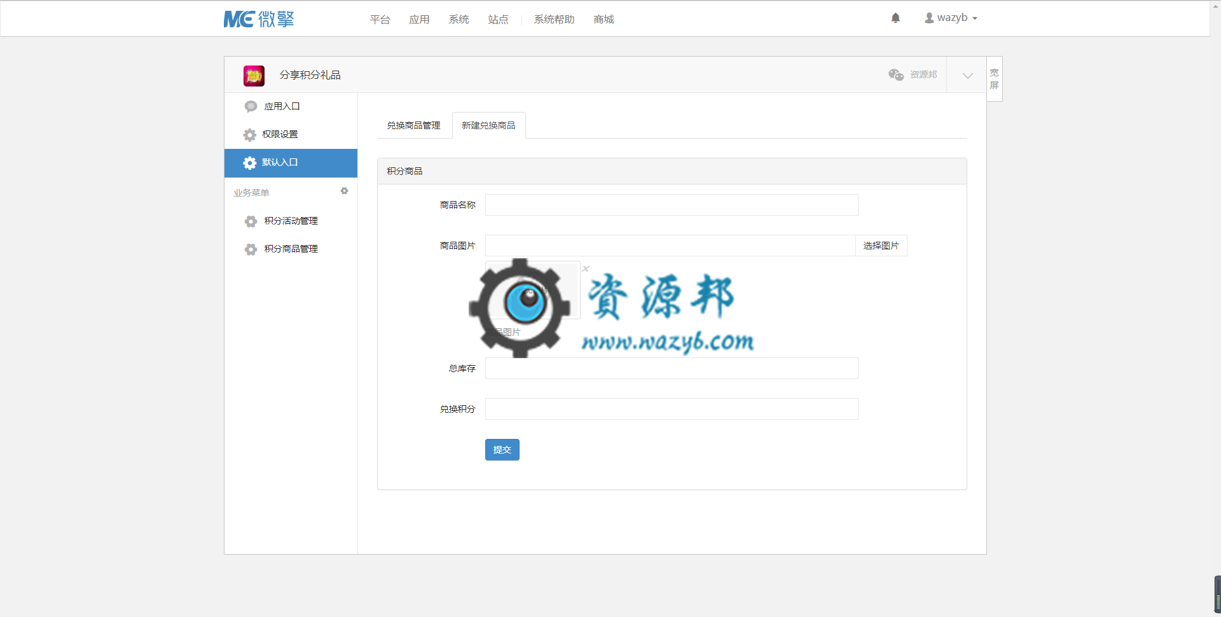The height and width of the screenshot is (617, 1221).
Task: Open the 商城 menu
Action: tap(604, 20)
